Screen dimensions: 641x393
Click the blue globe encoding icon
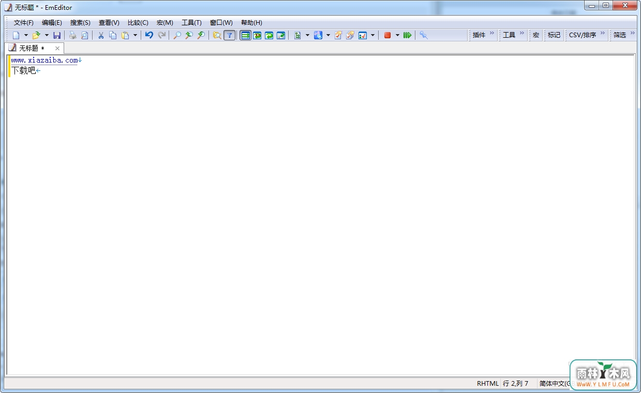click(318, 35)
